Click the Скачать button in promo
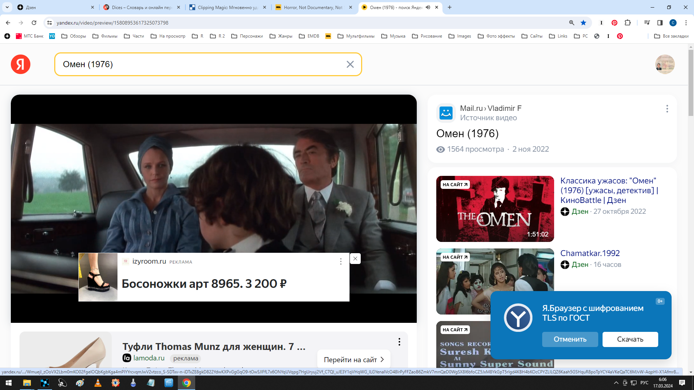The image size is (694, 390). pos(630,339)
